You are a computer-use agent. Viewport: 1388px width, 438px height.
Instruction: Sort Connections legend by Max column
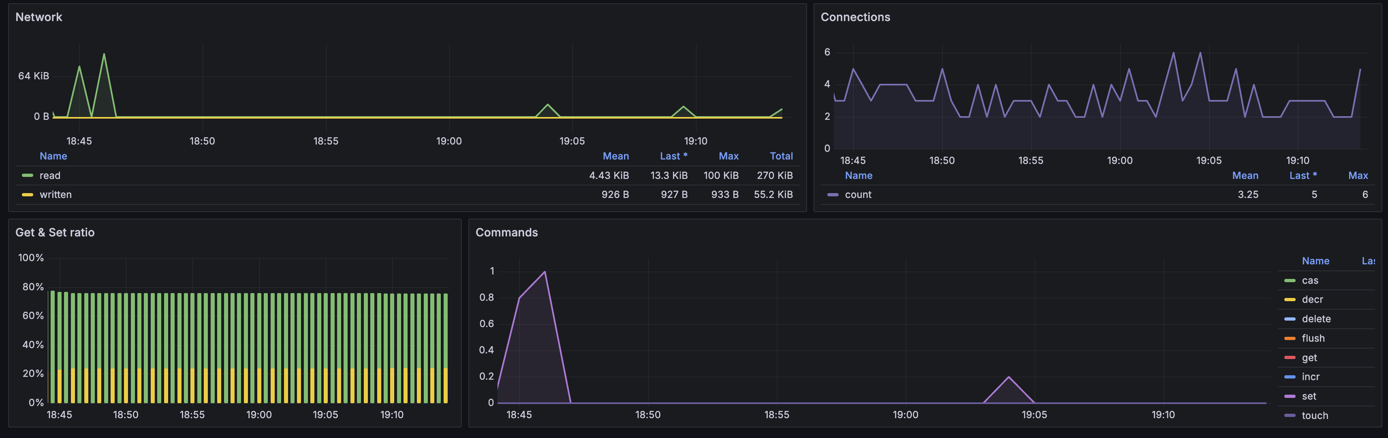click(x=1357, y=175)
